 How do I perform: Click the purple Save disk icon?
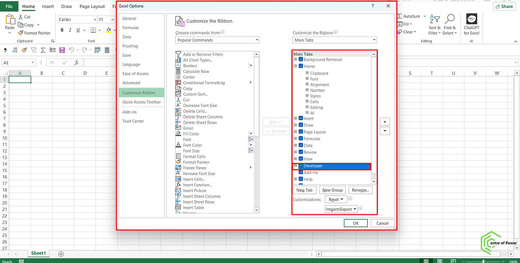[62, 50]
